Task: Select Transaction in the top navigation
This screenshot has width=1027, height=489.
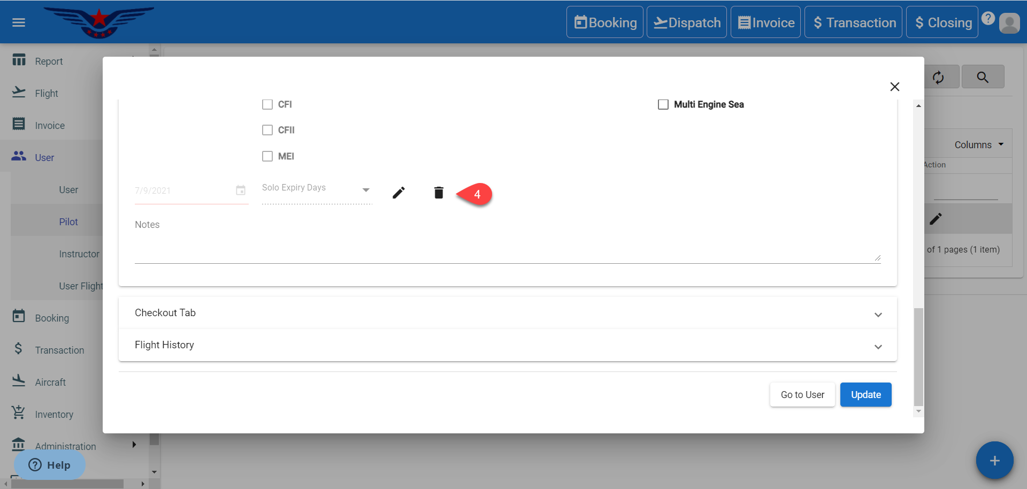Action: click(853, 22)
